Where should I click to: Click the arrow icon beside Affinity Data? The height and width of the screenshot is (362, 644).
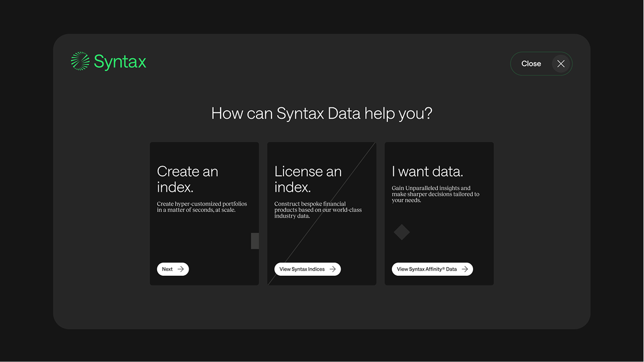[x=465, y=269]
